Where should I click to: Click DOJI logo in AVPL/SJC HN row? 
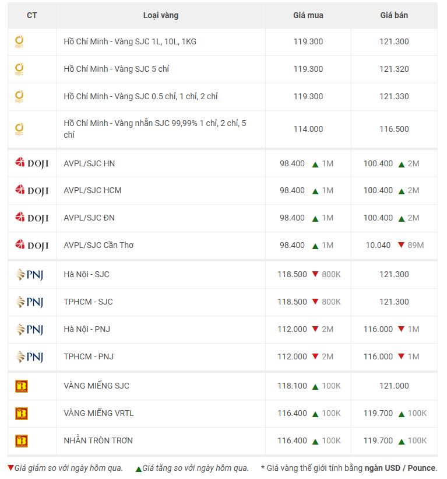pos(31,163)
